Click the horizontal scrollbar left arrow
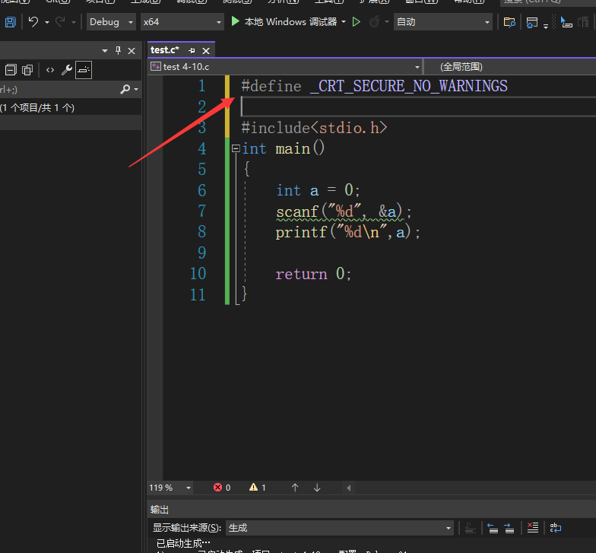 click(348, 488)
